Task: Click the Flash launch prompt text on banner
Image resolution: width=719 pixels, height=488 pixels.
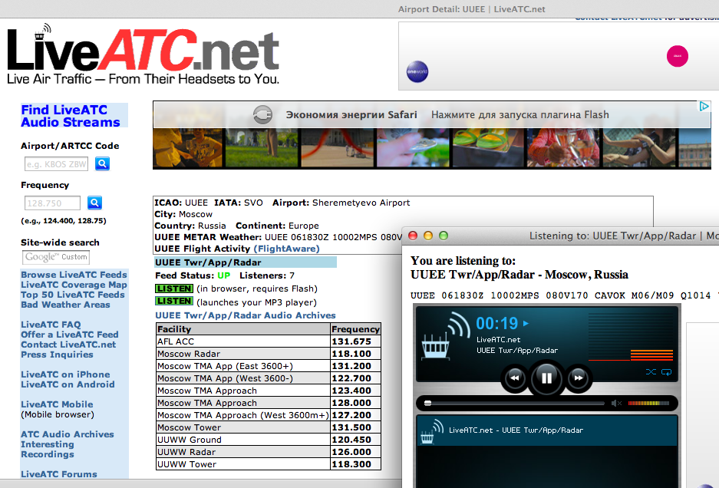Action: (520, 114)
